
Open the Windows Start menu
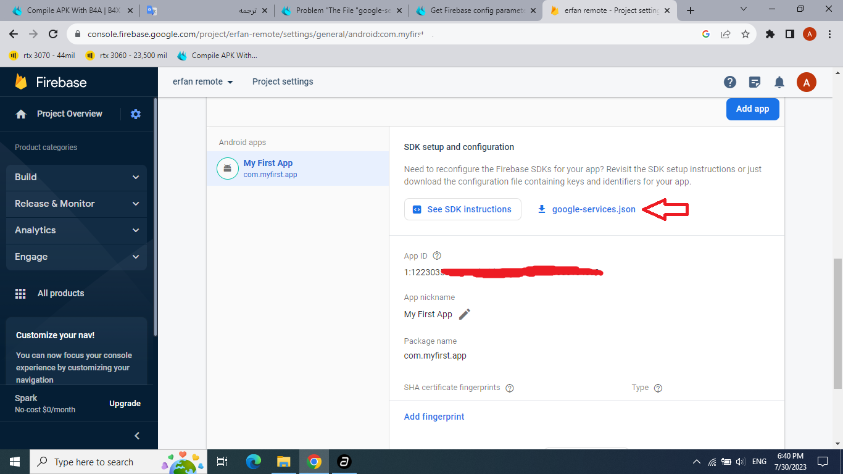pyautogui.click(x=14, y=462)
